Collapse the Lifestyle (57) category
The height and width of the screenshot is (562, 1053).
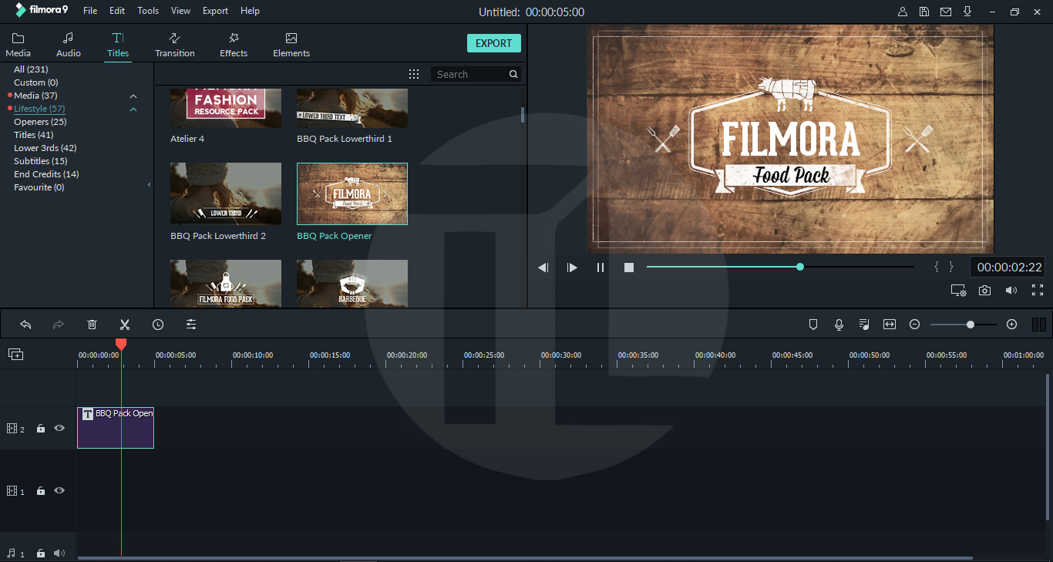(133, 109)
